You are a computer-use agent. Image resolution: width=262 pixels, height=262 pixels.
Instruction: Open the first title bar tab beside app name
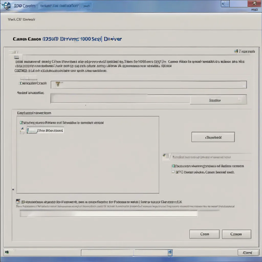click(x=59, y=6)
